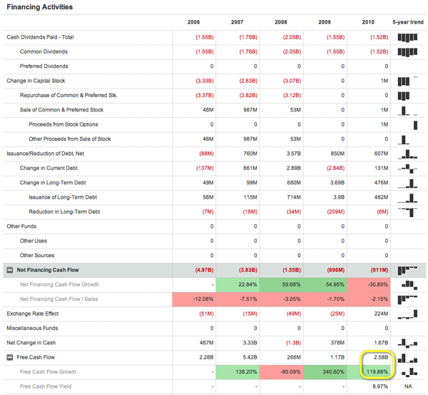This screenshot has width=428, height=395.
Task: Click the 2009 Free Cash Flow Growth 340.60% cell
Action: 325,372
